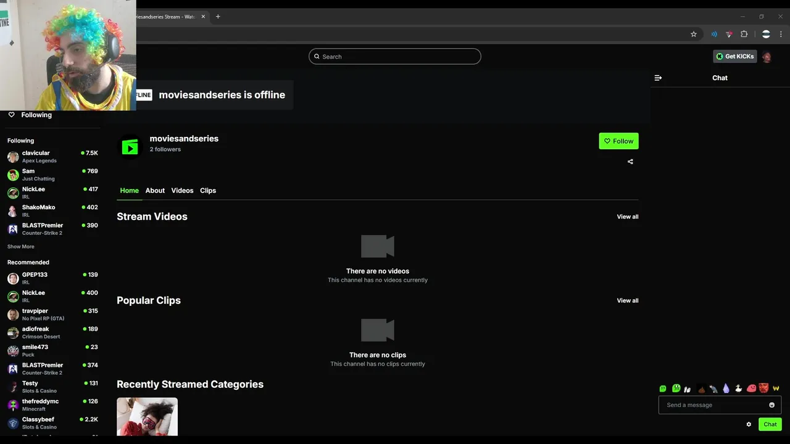
Task: Click the Get KICKs button
Action: [x=735, y=56]
